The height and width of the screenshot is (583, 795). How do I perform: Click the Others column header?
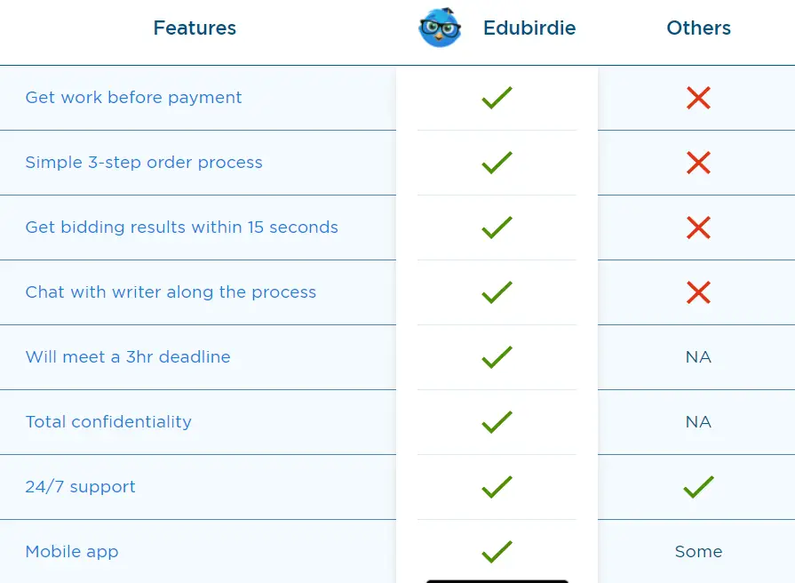699,28
